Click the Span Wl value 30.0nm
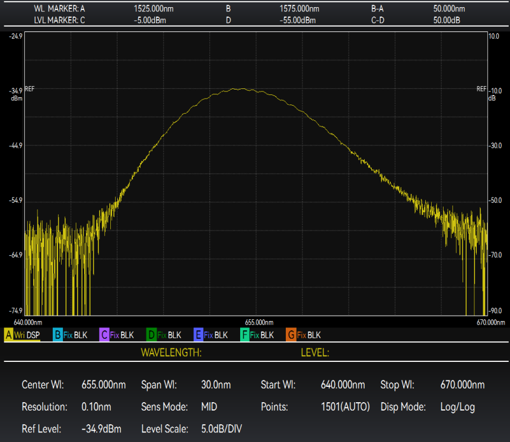510x442 pixels. click(216, 385)
